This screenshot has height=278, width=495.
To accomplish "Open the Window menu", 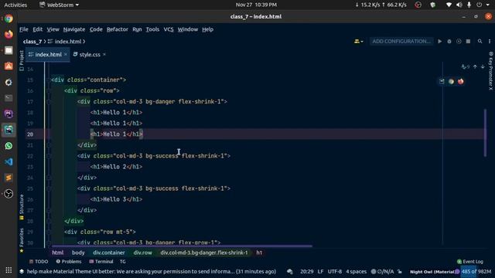I will (x=187, y=29).
